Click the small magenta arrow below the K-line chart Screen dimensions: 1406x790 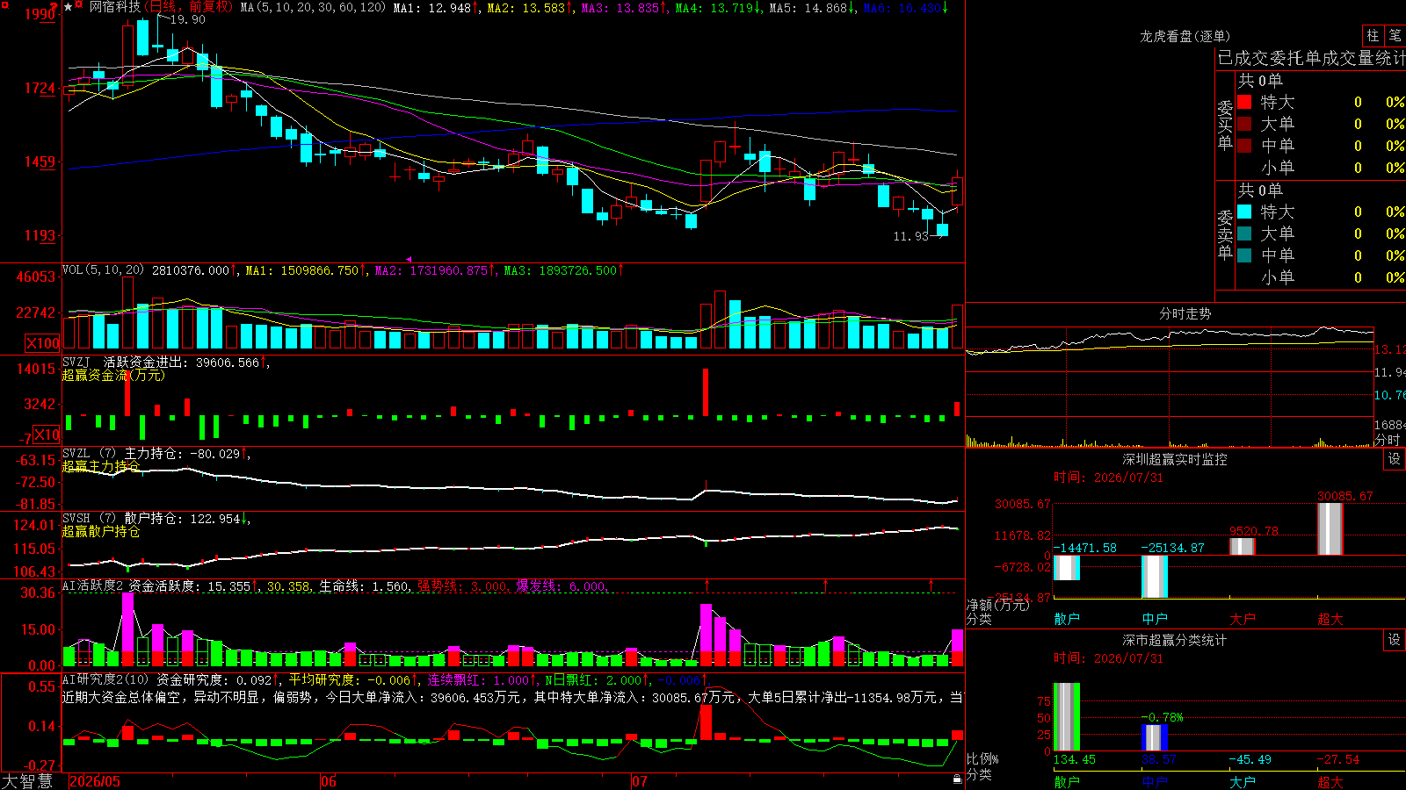click(409, 259)
